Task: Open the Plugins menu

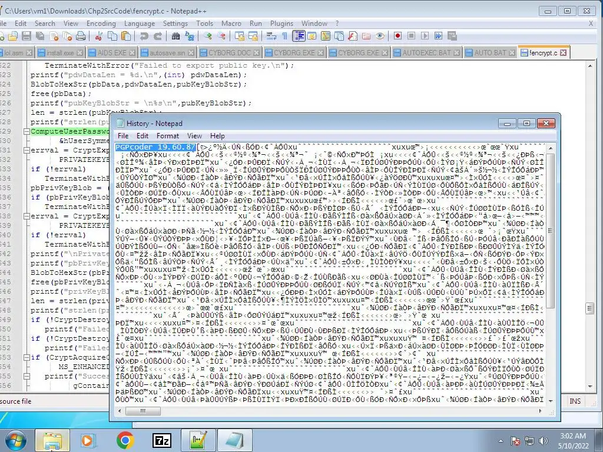Action: pyautogui.click(x=281, y=24)
